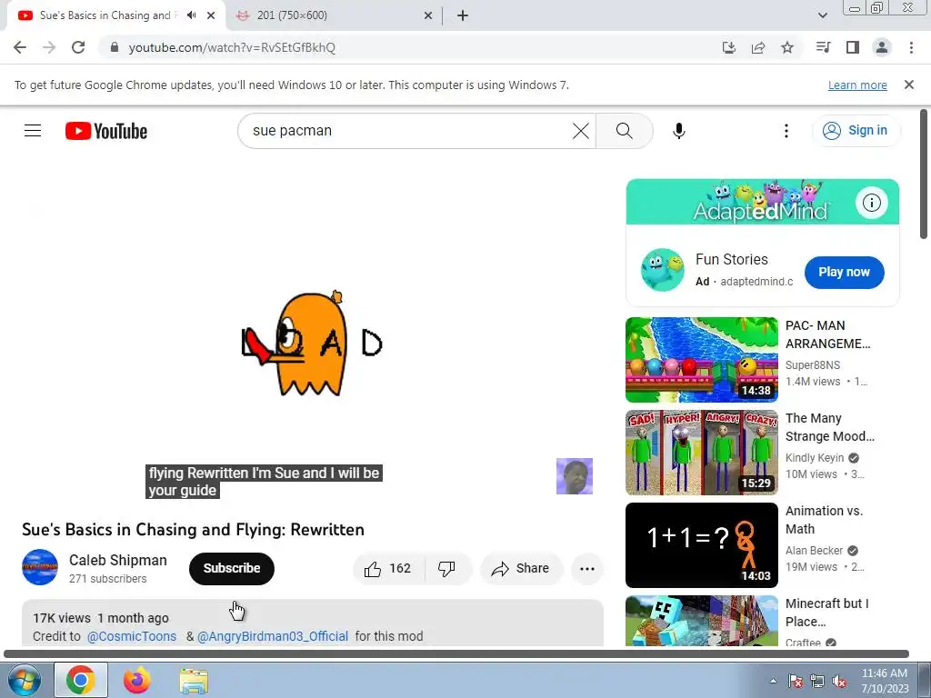Open PAC-MAN ARRANGEMENT video thumbnail
The width and height of the screenshot is (931, 698).
pos(701,360)
